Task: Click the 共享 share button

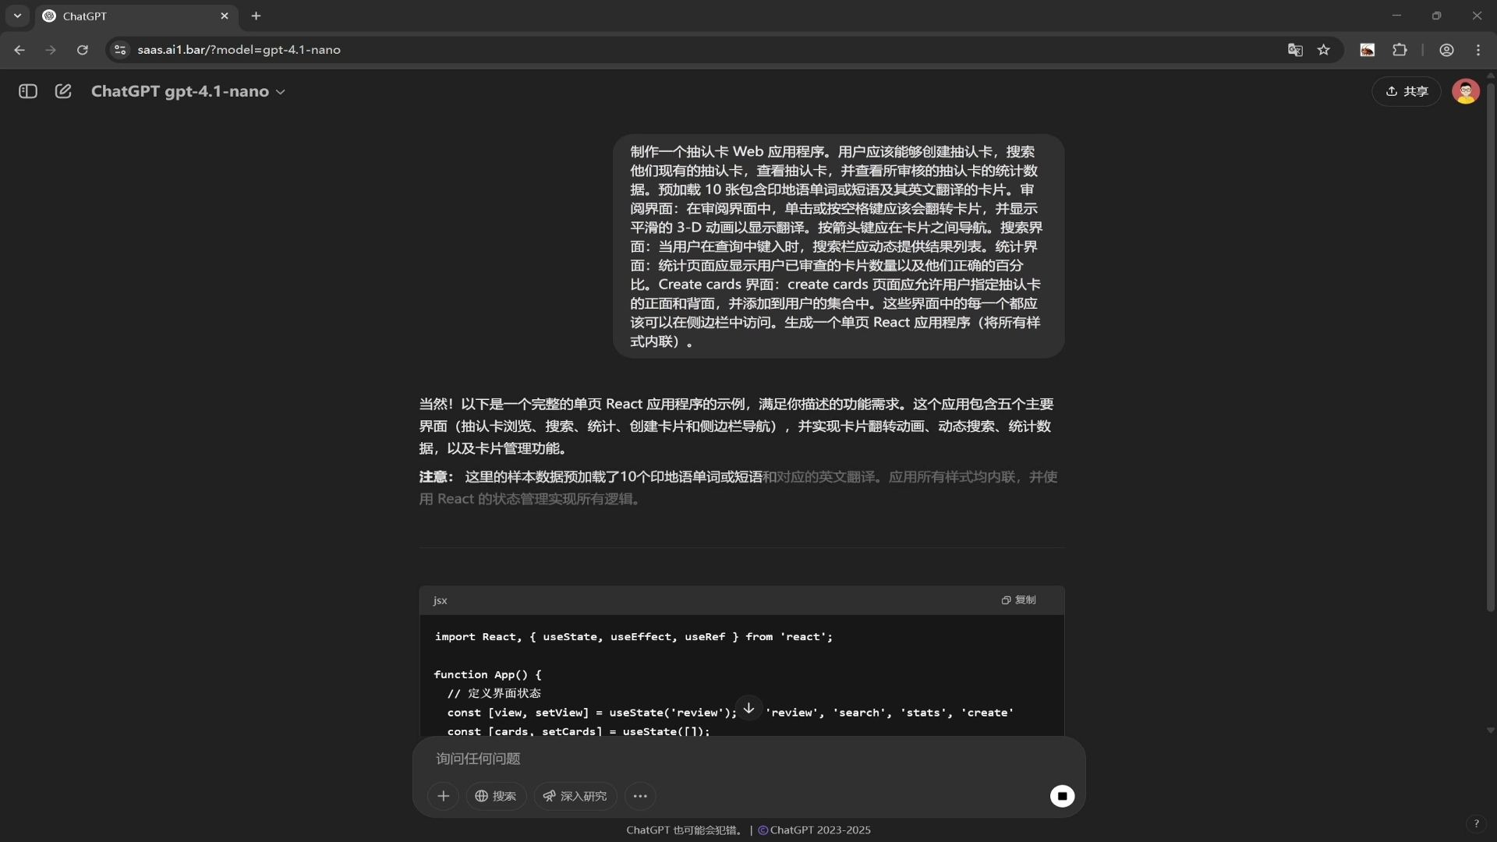Action: [x=1407, y=91]
